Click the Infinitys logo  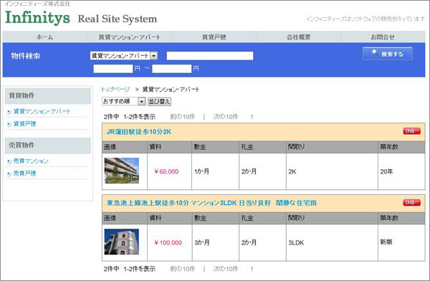[37, 17]
